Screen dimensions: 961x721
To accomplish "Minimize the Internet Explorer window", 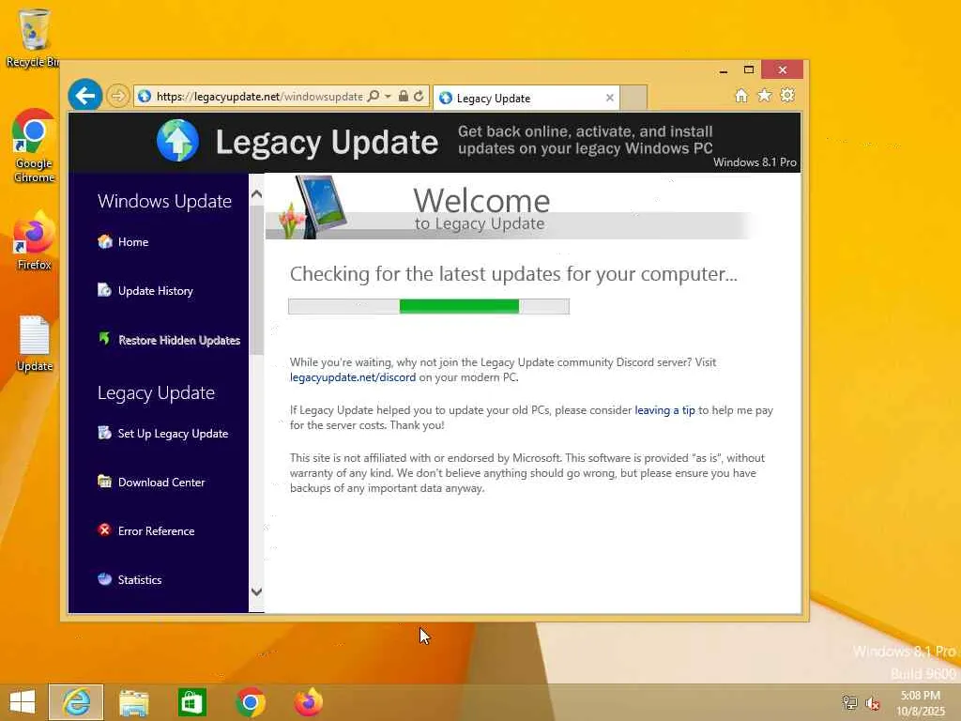I will 724,69.
